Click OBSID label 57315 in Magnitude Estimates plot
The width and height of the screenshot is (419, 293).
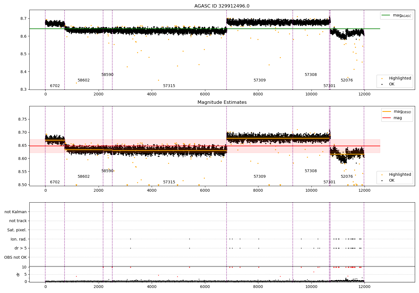169,182
